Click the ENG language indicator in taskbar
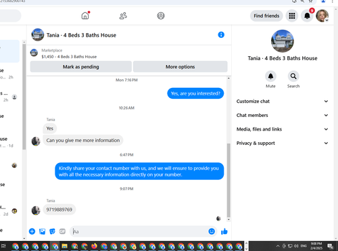 tap(304, 246)
